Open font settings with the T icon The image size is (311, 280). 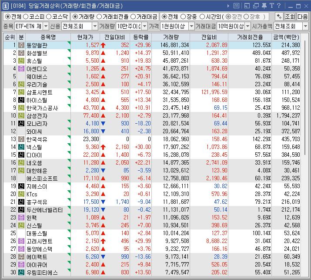pyautogui.click(x=271, y=6)
